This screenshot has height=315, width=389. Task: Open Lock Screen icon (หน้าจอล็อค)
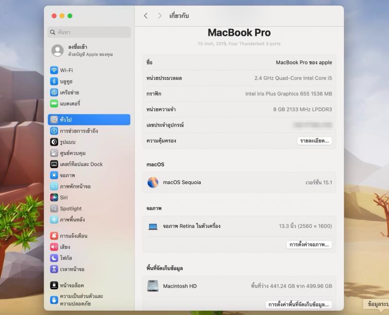point(54,285)
